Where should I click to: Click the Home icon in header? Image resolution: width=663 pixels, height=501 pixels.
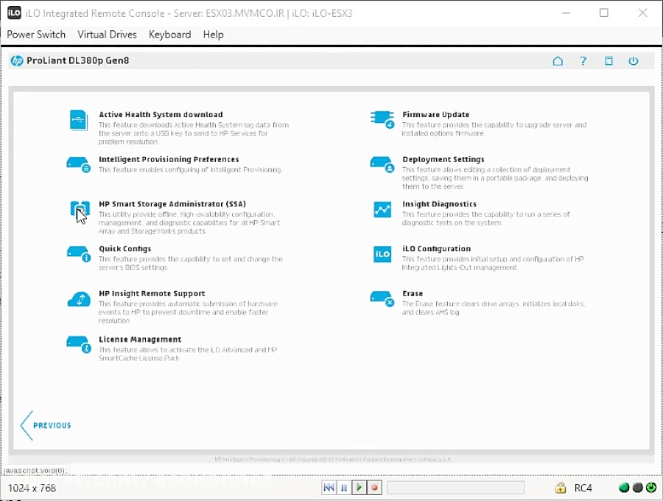558,61
